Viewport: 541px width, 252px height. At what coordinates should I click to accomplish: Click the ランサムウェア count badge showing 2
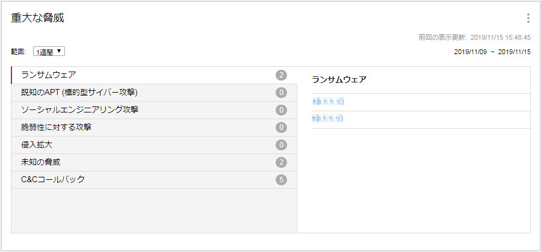pos(281,75)
